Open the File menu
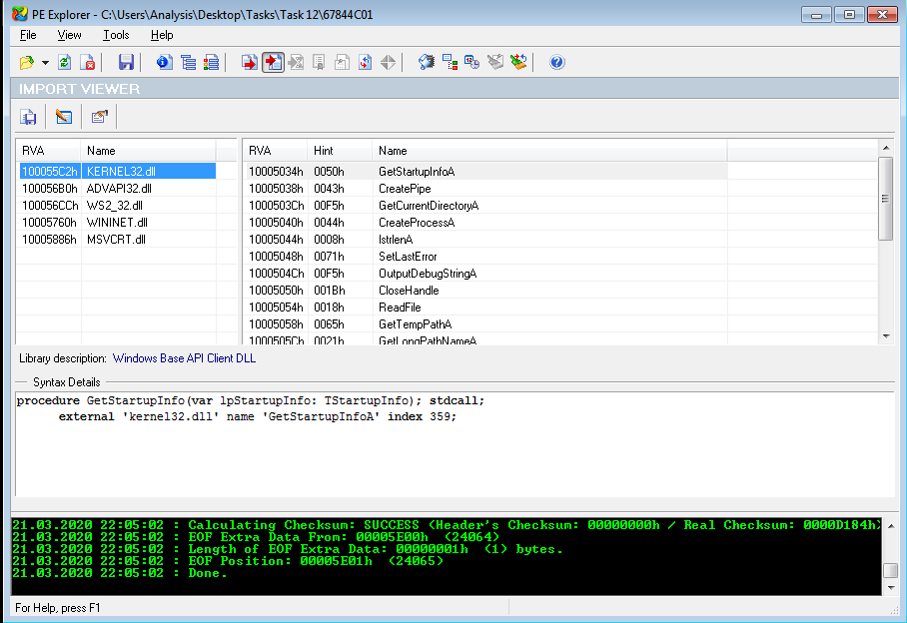This screenshot has height=623, width=907. [x=28, y=35]
